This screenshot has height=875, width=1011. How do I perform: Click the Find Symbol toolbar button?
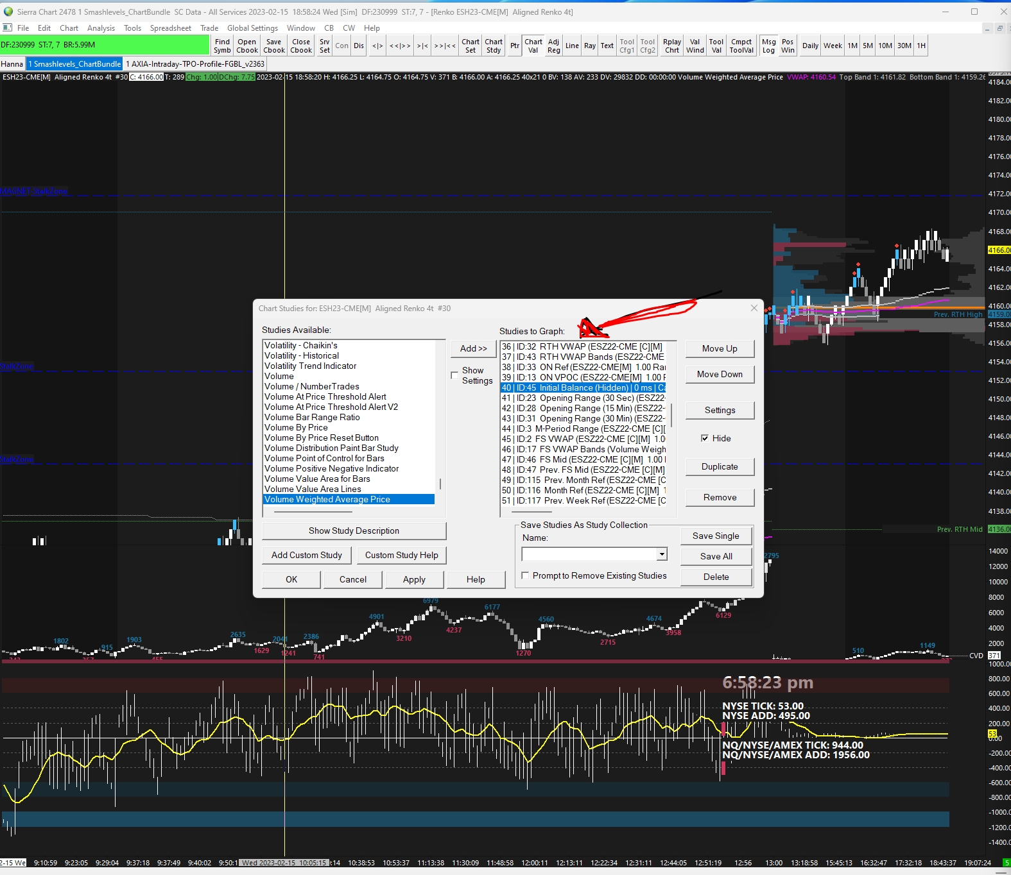point(222,46)
